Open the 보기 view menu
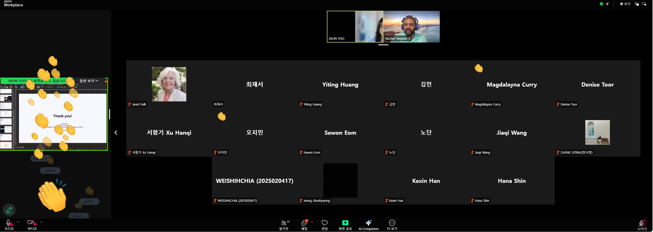 pyautogui.click(x=625, y=4)
